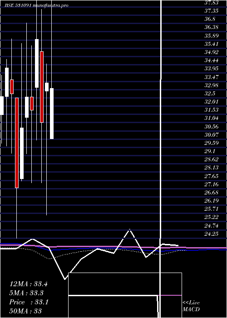The height and width of the screenshot is (318, 227).
Task: Click the 25.22 price axis label
Action: pyautogui.click(x=212, y=217)
